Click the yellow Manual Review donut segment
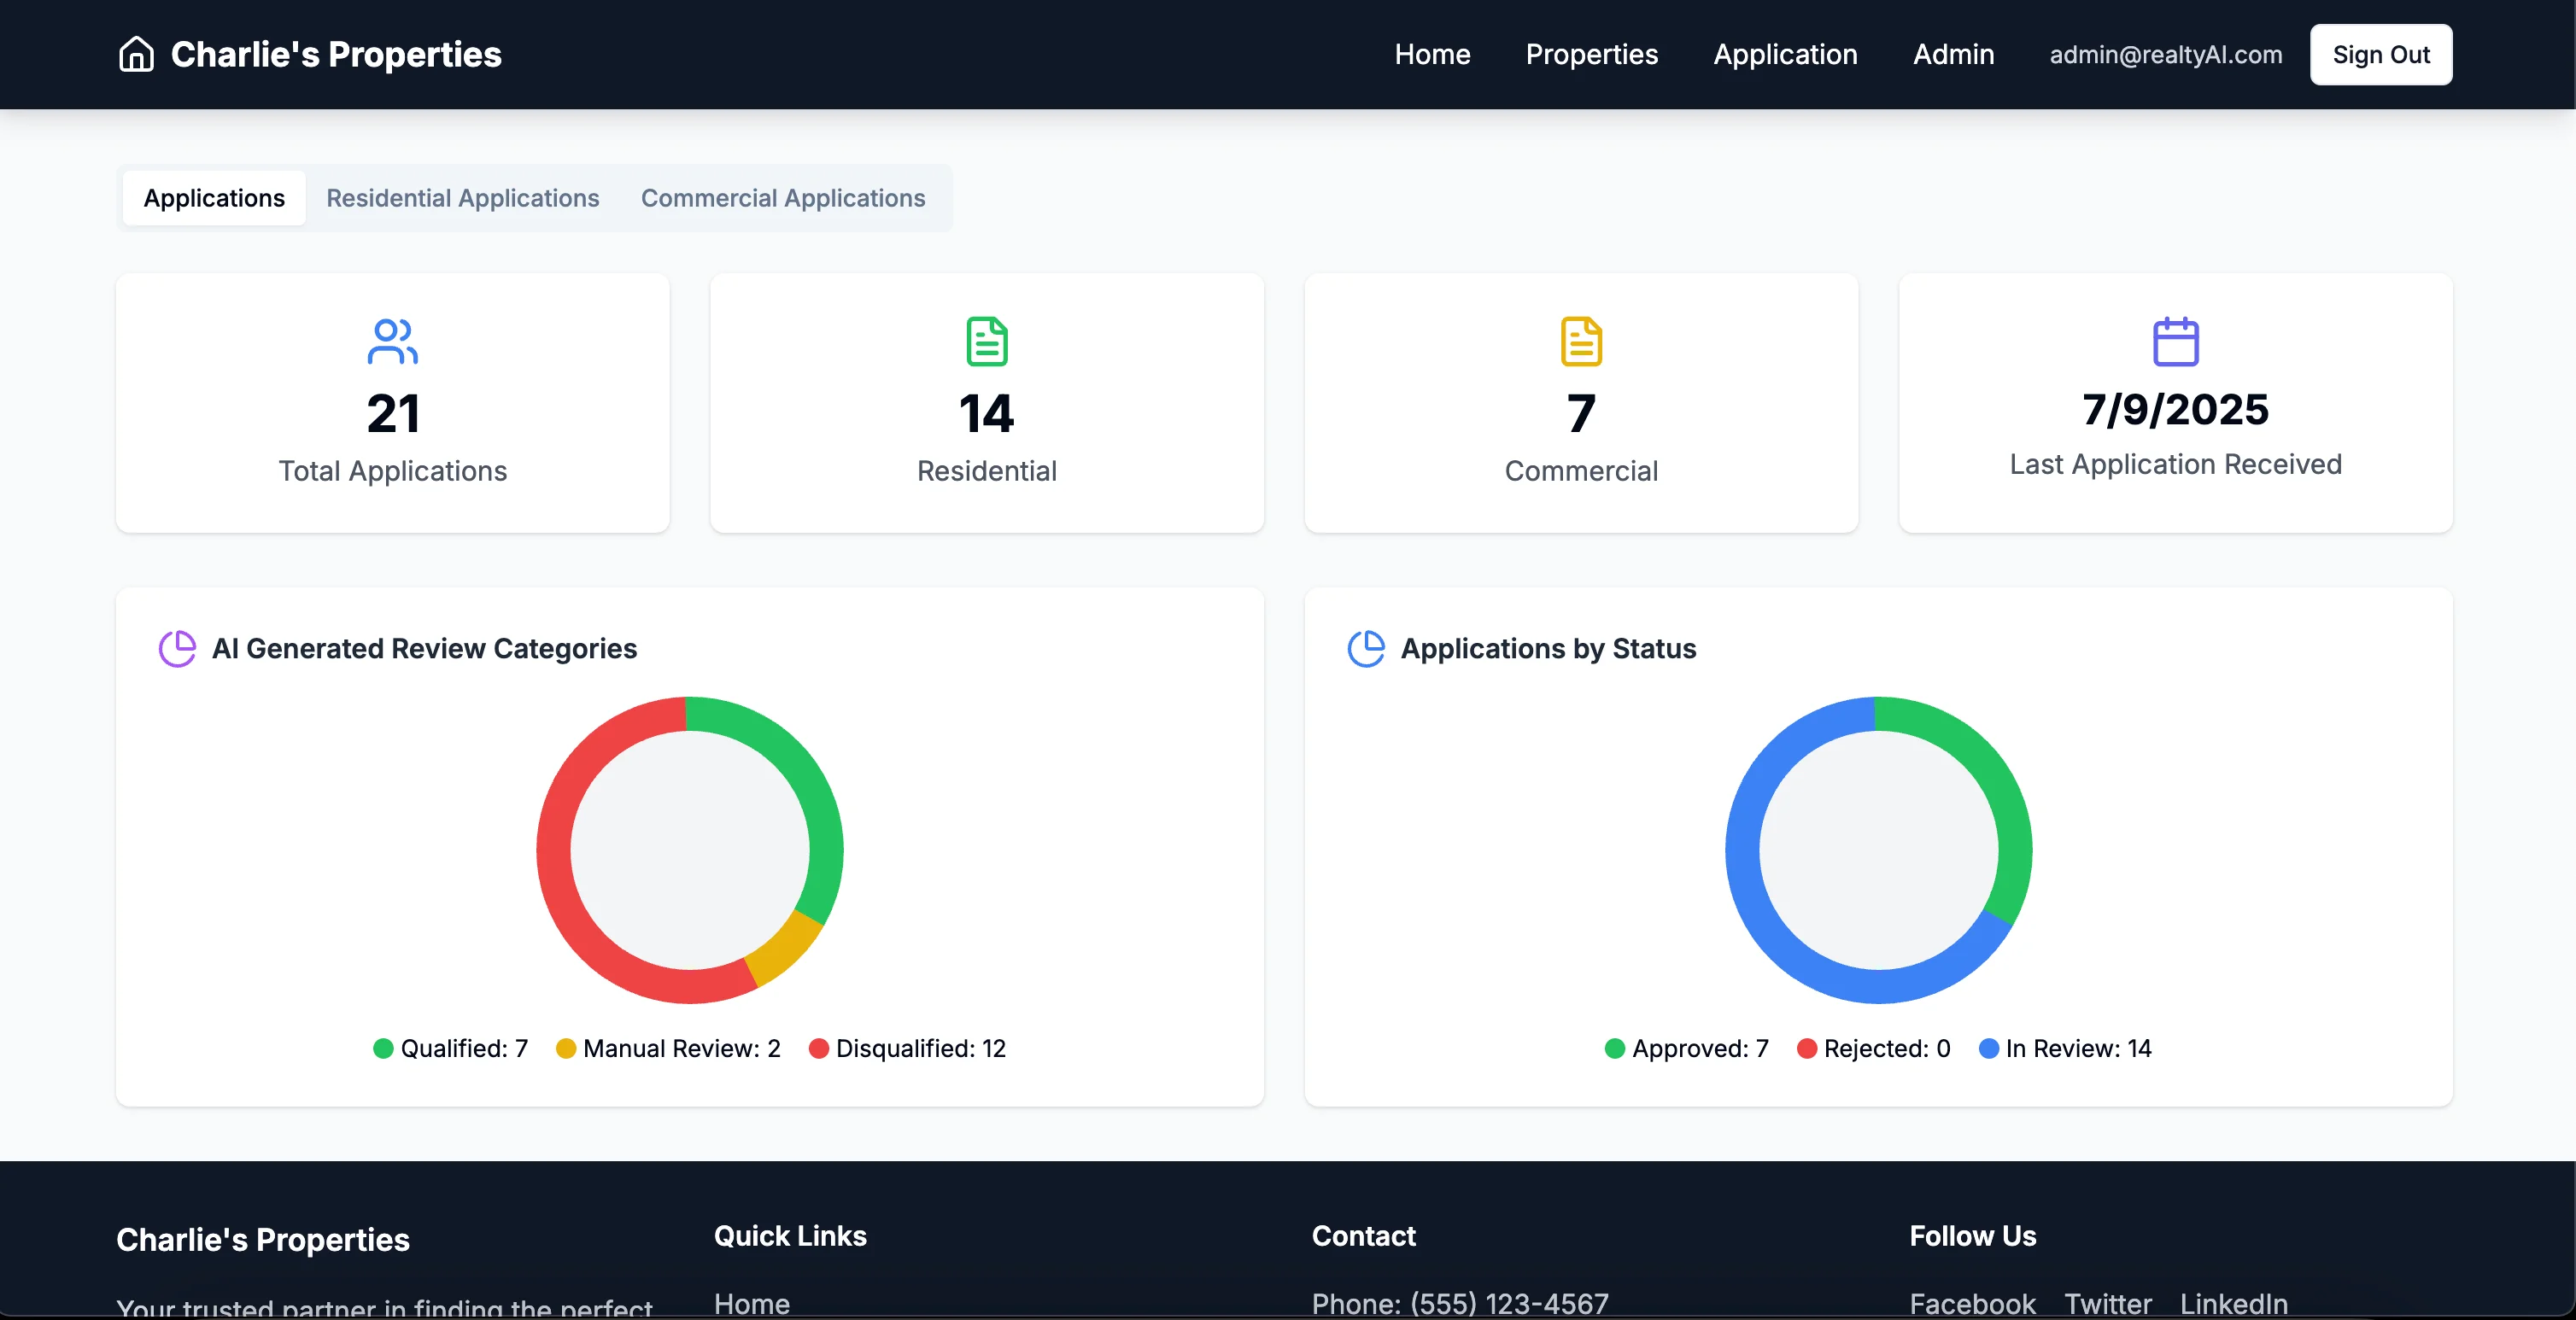 [786, 947]
